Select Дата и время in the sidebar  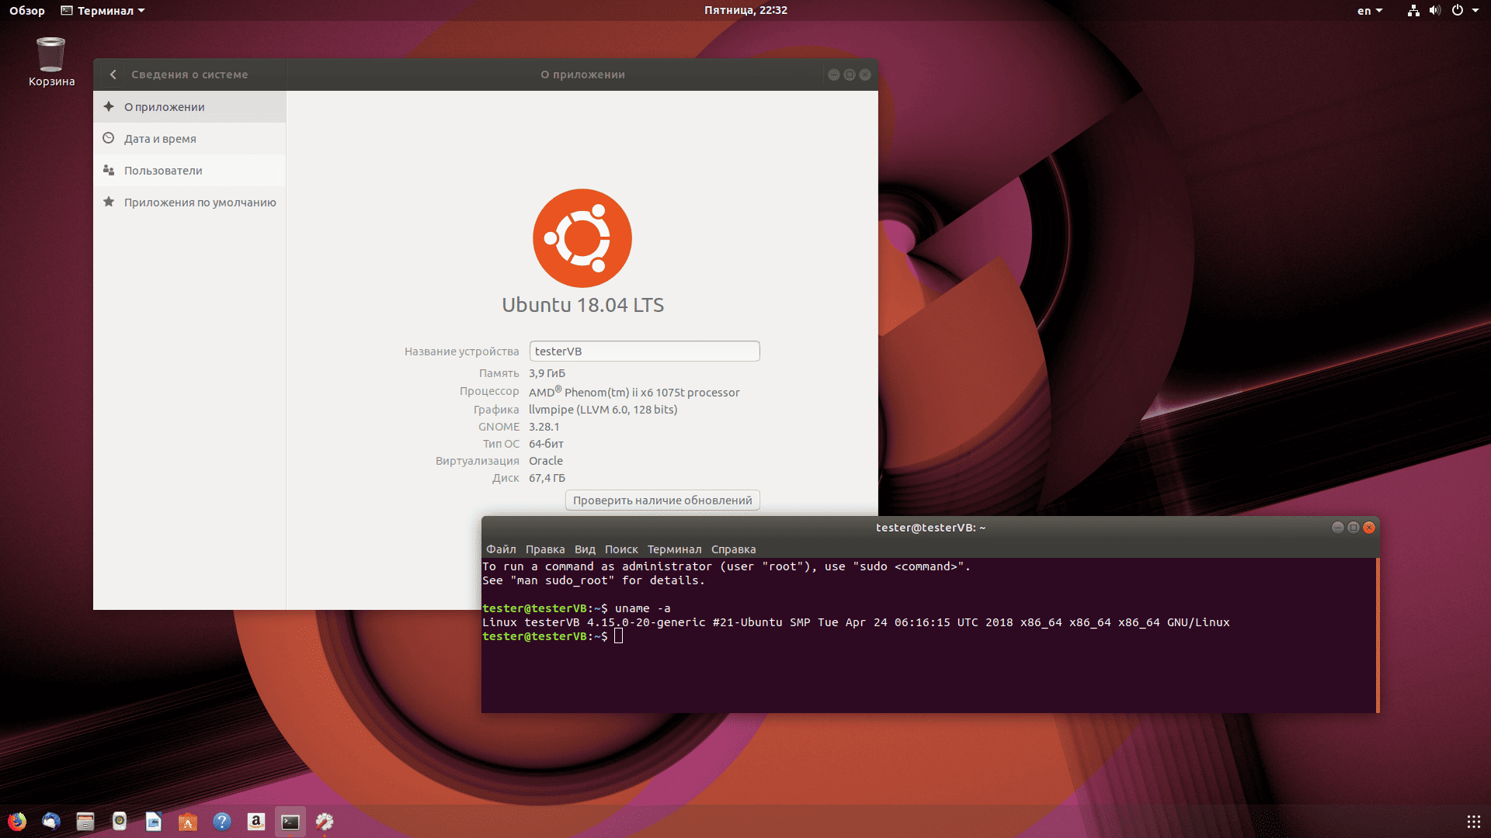tap(189, 139)
